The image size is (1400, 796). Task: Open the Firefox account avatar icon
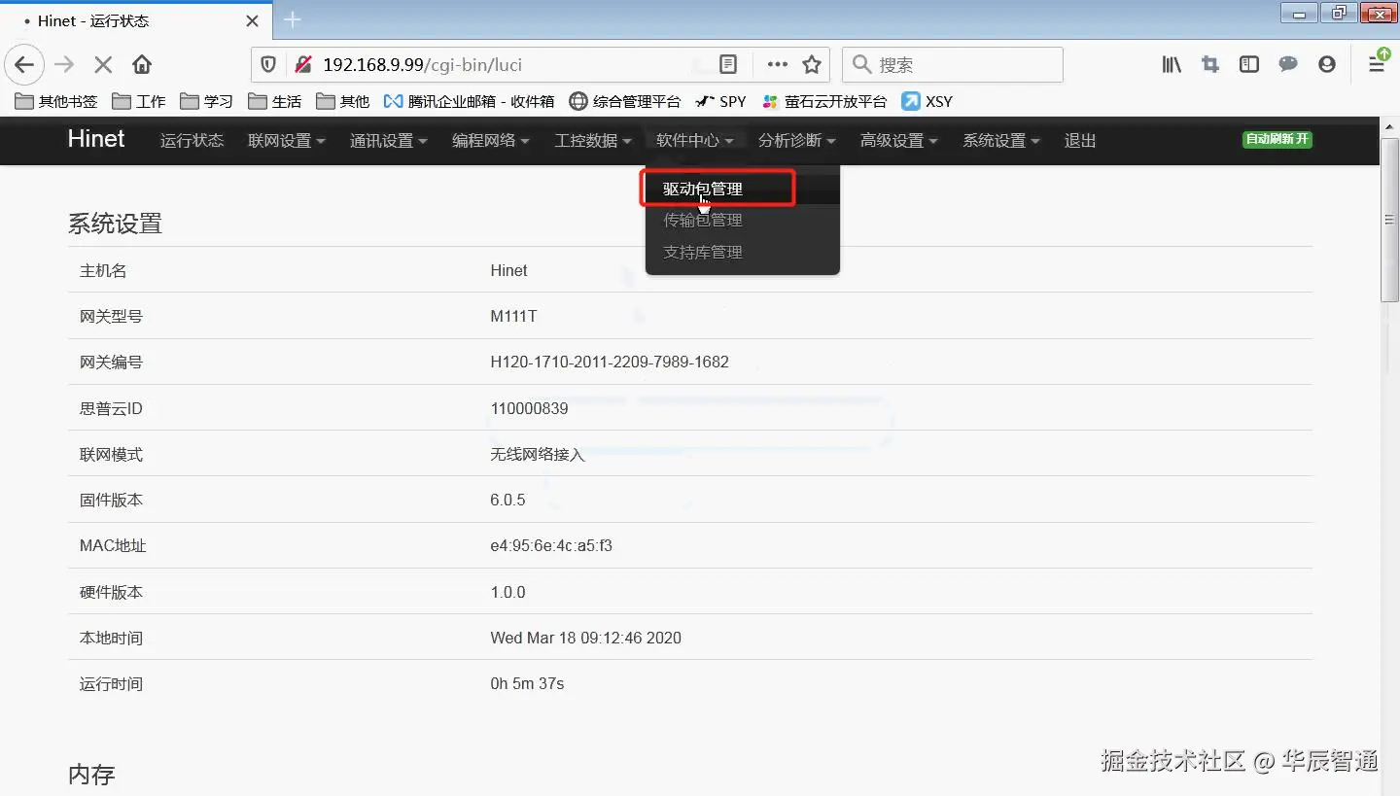[1327, 65]
